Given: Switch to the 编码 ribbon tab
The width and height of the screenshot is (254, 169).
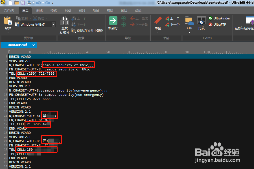Looking at the screenshot, I should click(x=82, y=10).
